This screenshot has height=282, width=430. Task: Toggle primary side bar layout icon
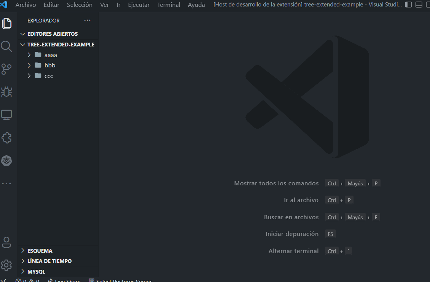pos(408,5)
